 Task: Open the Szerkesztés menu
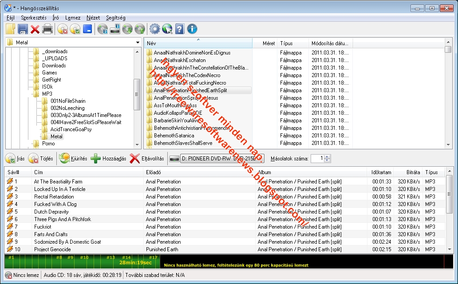(x=34, y=18)
